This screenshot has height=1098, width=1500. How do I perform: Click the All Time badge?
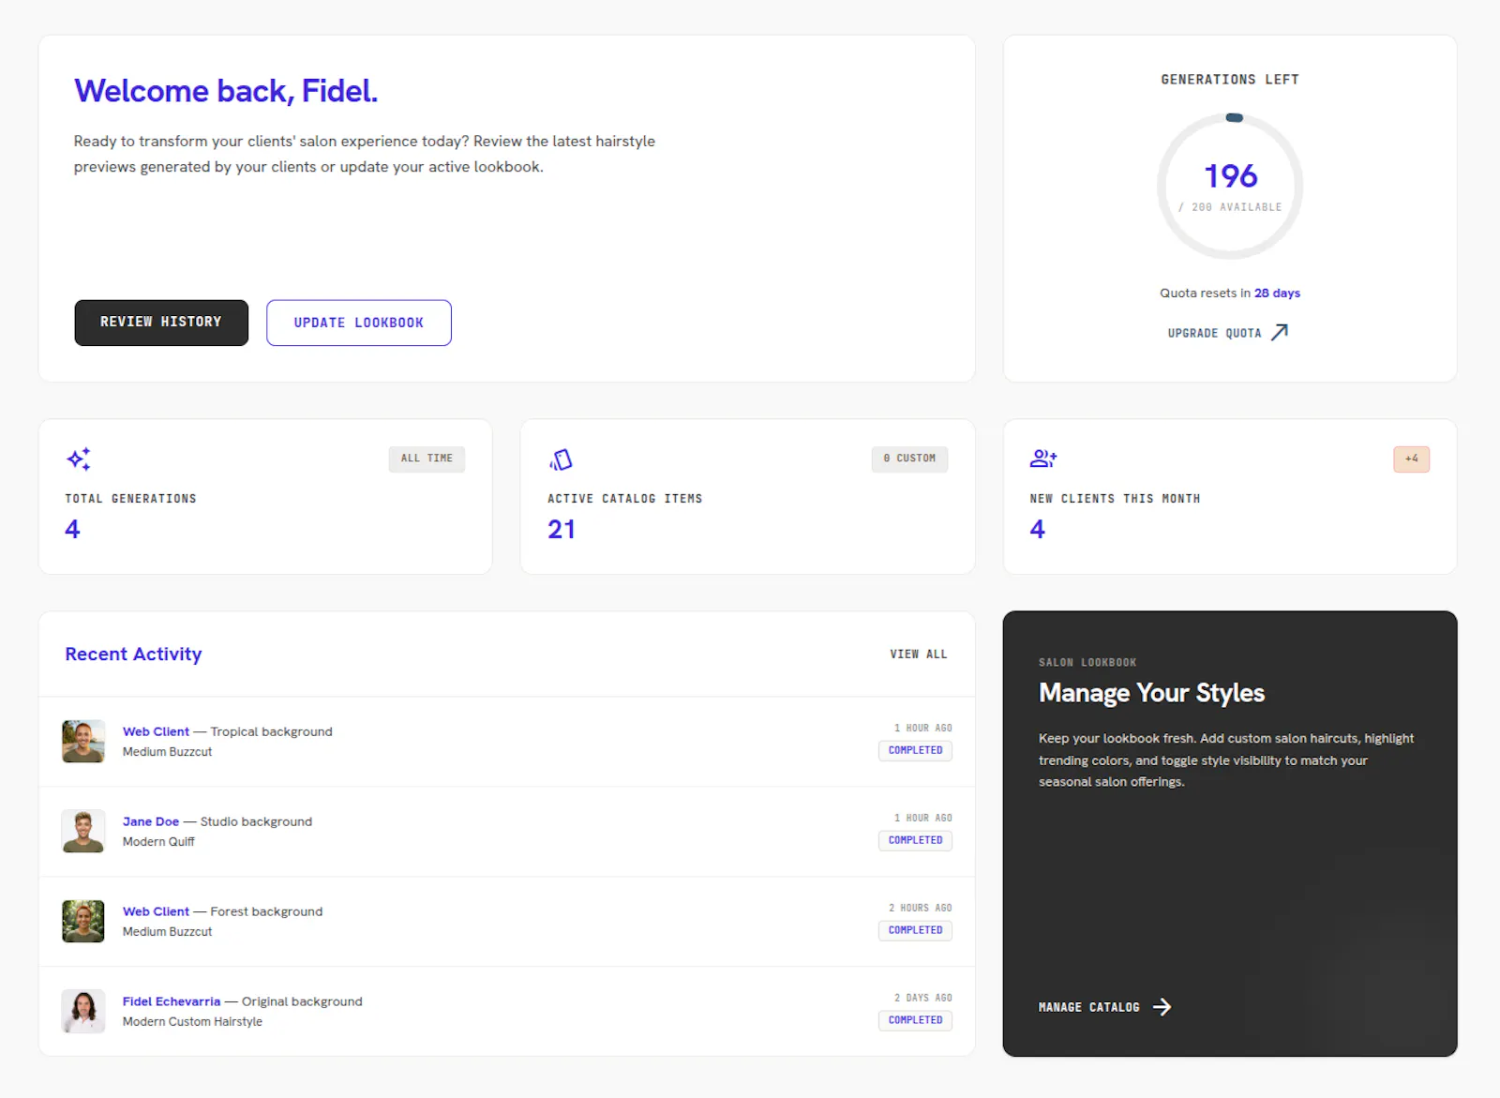(x=427, y=459)
